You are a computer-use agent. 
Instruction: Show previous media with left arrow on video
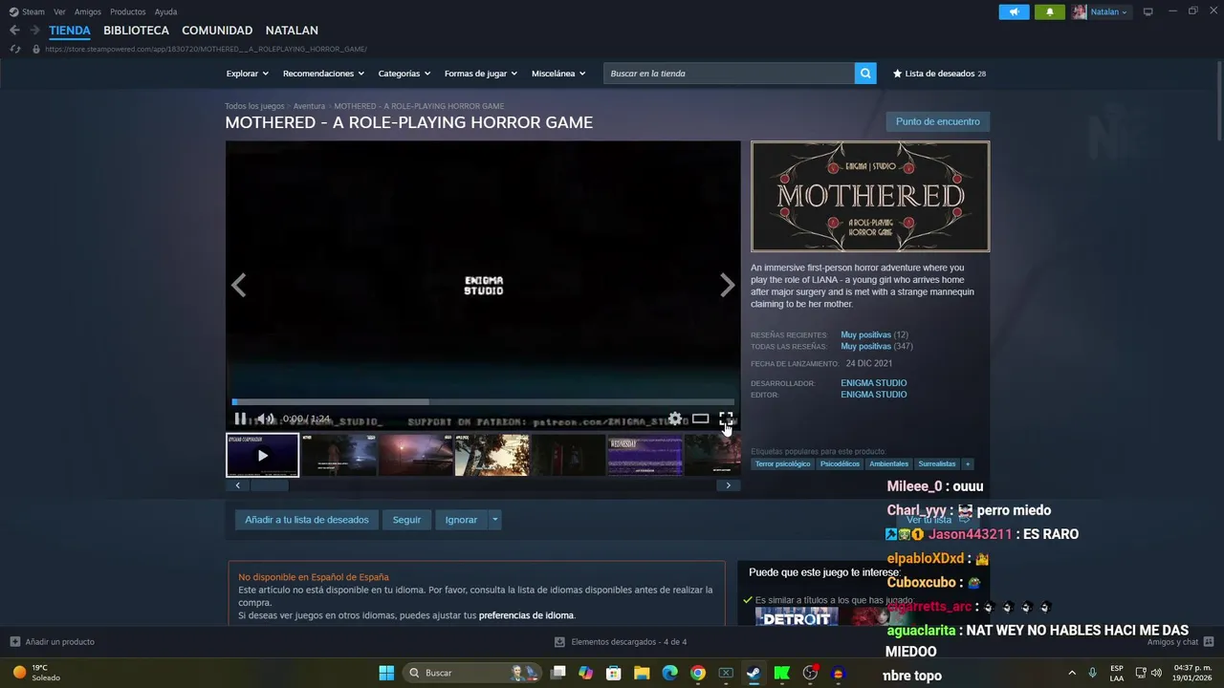(238, 285)
